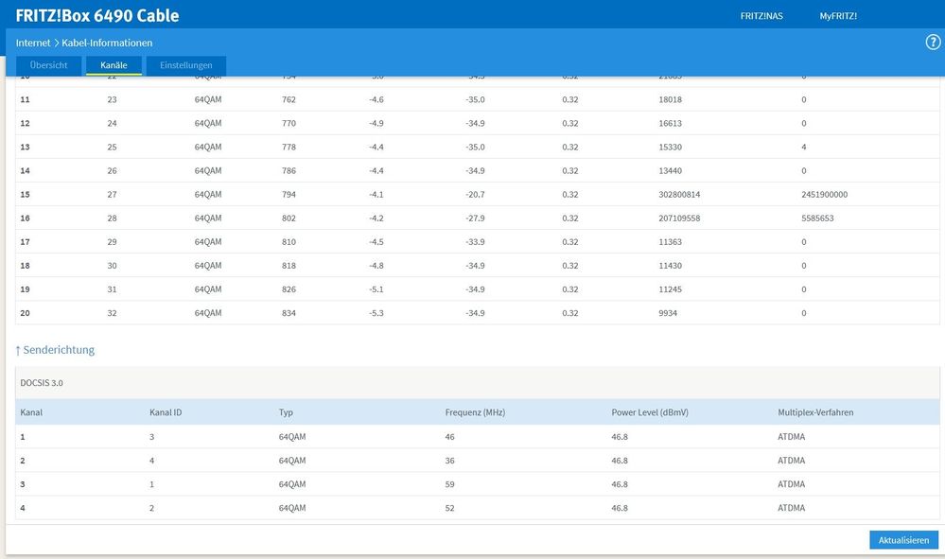The image size is (945, 559).
Task: Click the error count 5585653
Action: [817, 218]
